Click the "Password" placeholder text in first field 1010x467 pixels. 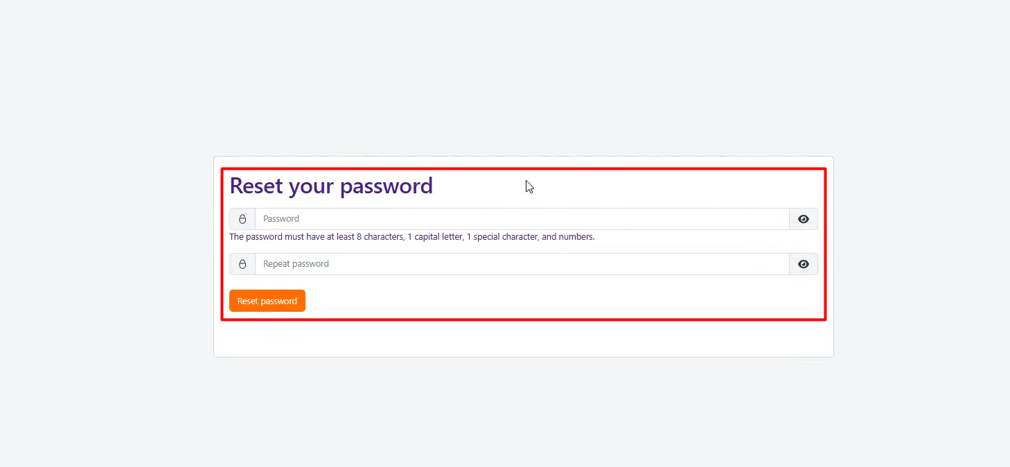point(281,219)
